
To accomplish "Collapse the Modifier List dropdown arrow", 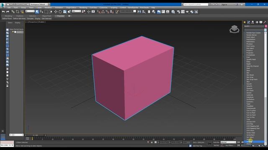I will coord(265,30).
